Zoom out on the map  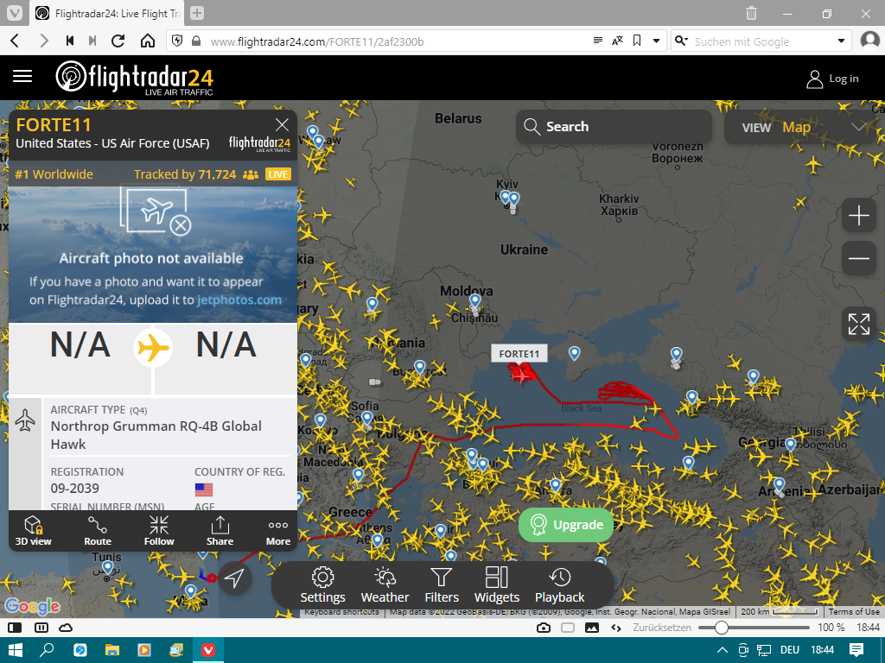click(858, 258)
